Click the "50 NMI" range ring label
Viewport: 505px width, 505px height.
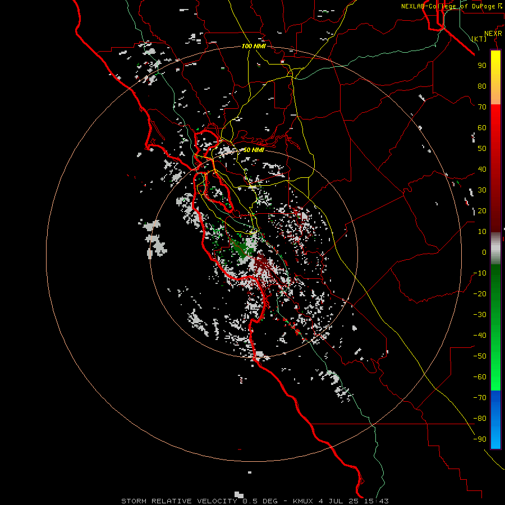pos(254,150)
